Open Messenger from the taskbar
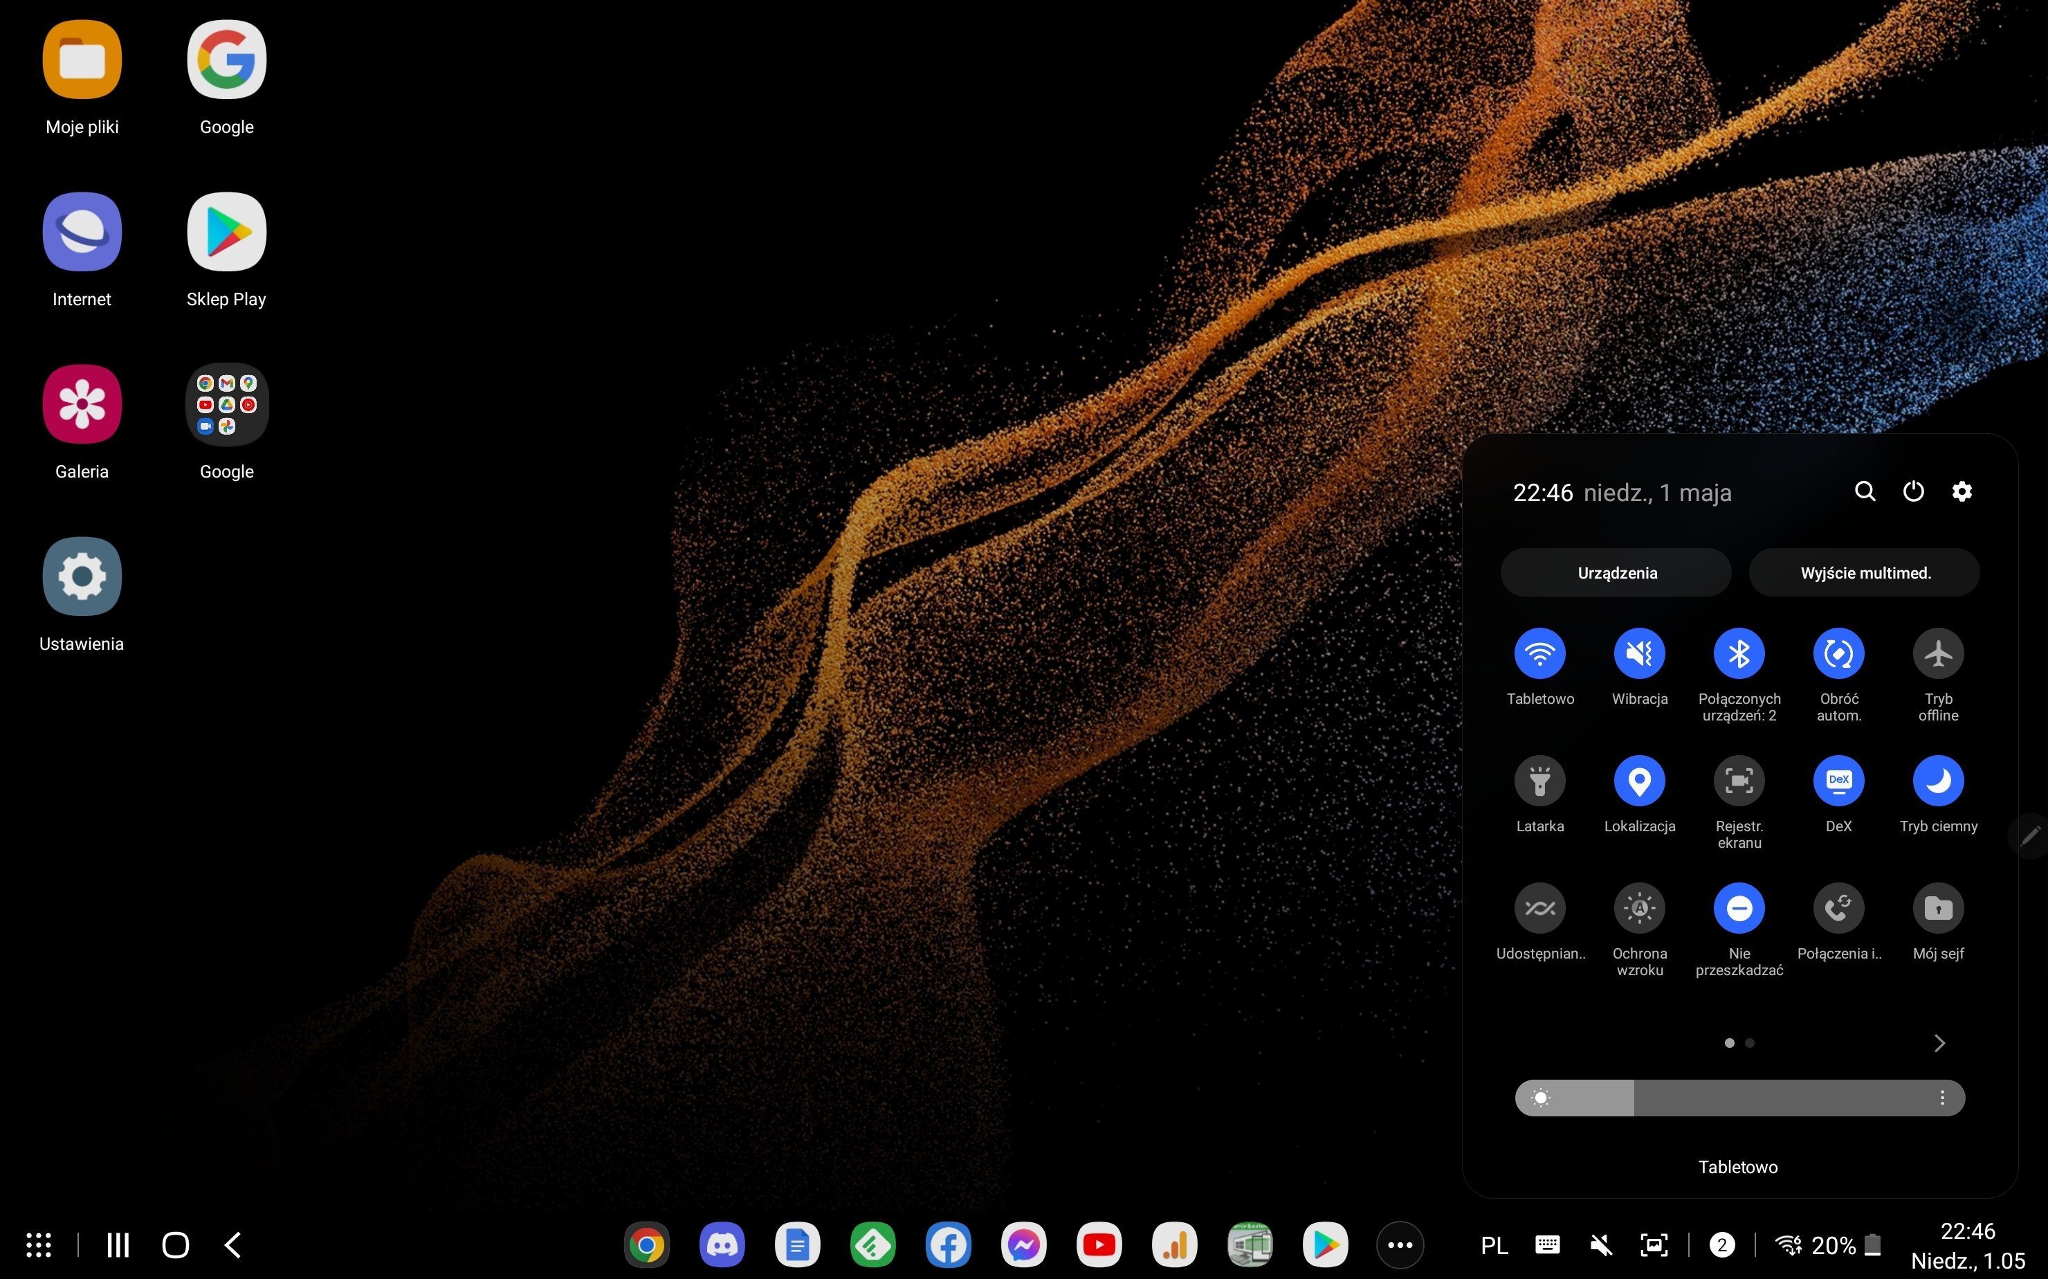The height and width of the screenshot is (1279, 2048). (x=1023, y=1244)
